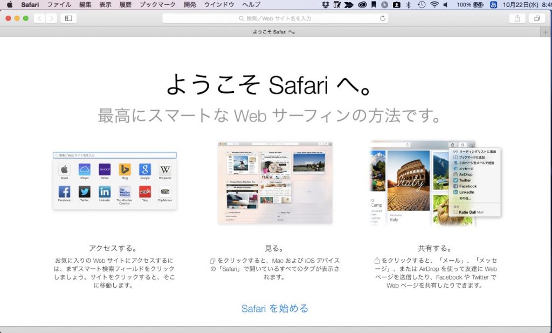Viewport: 552px width, 333px height.
Task: Click the Weather Channel icon in illustration
Action: pos(125,192)
